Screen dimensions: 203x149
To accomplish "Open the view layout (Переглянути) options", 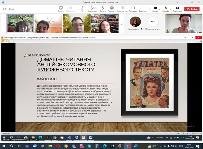I will pos(122,8).
